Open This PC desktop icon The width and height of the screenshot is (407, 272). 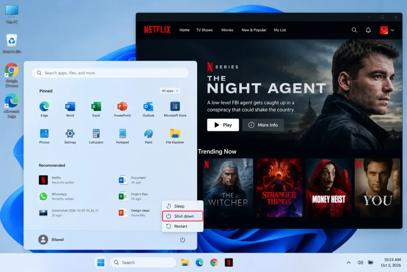(x=12, y=14)
